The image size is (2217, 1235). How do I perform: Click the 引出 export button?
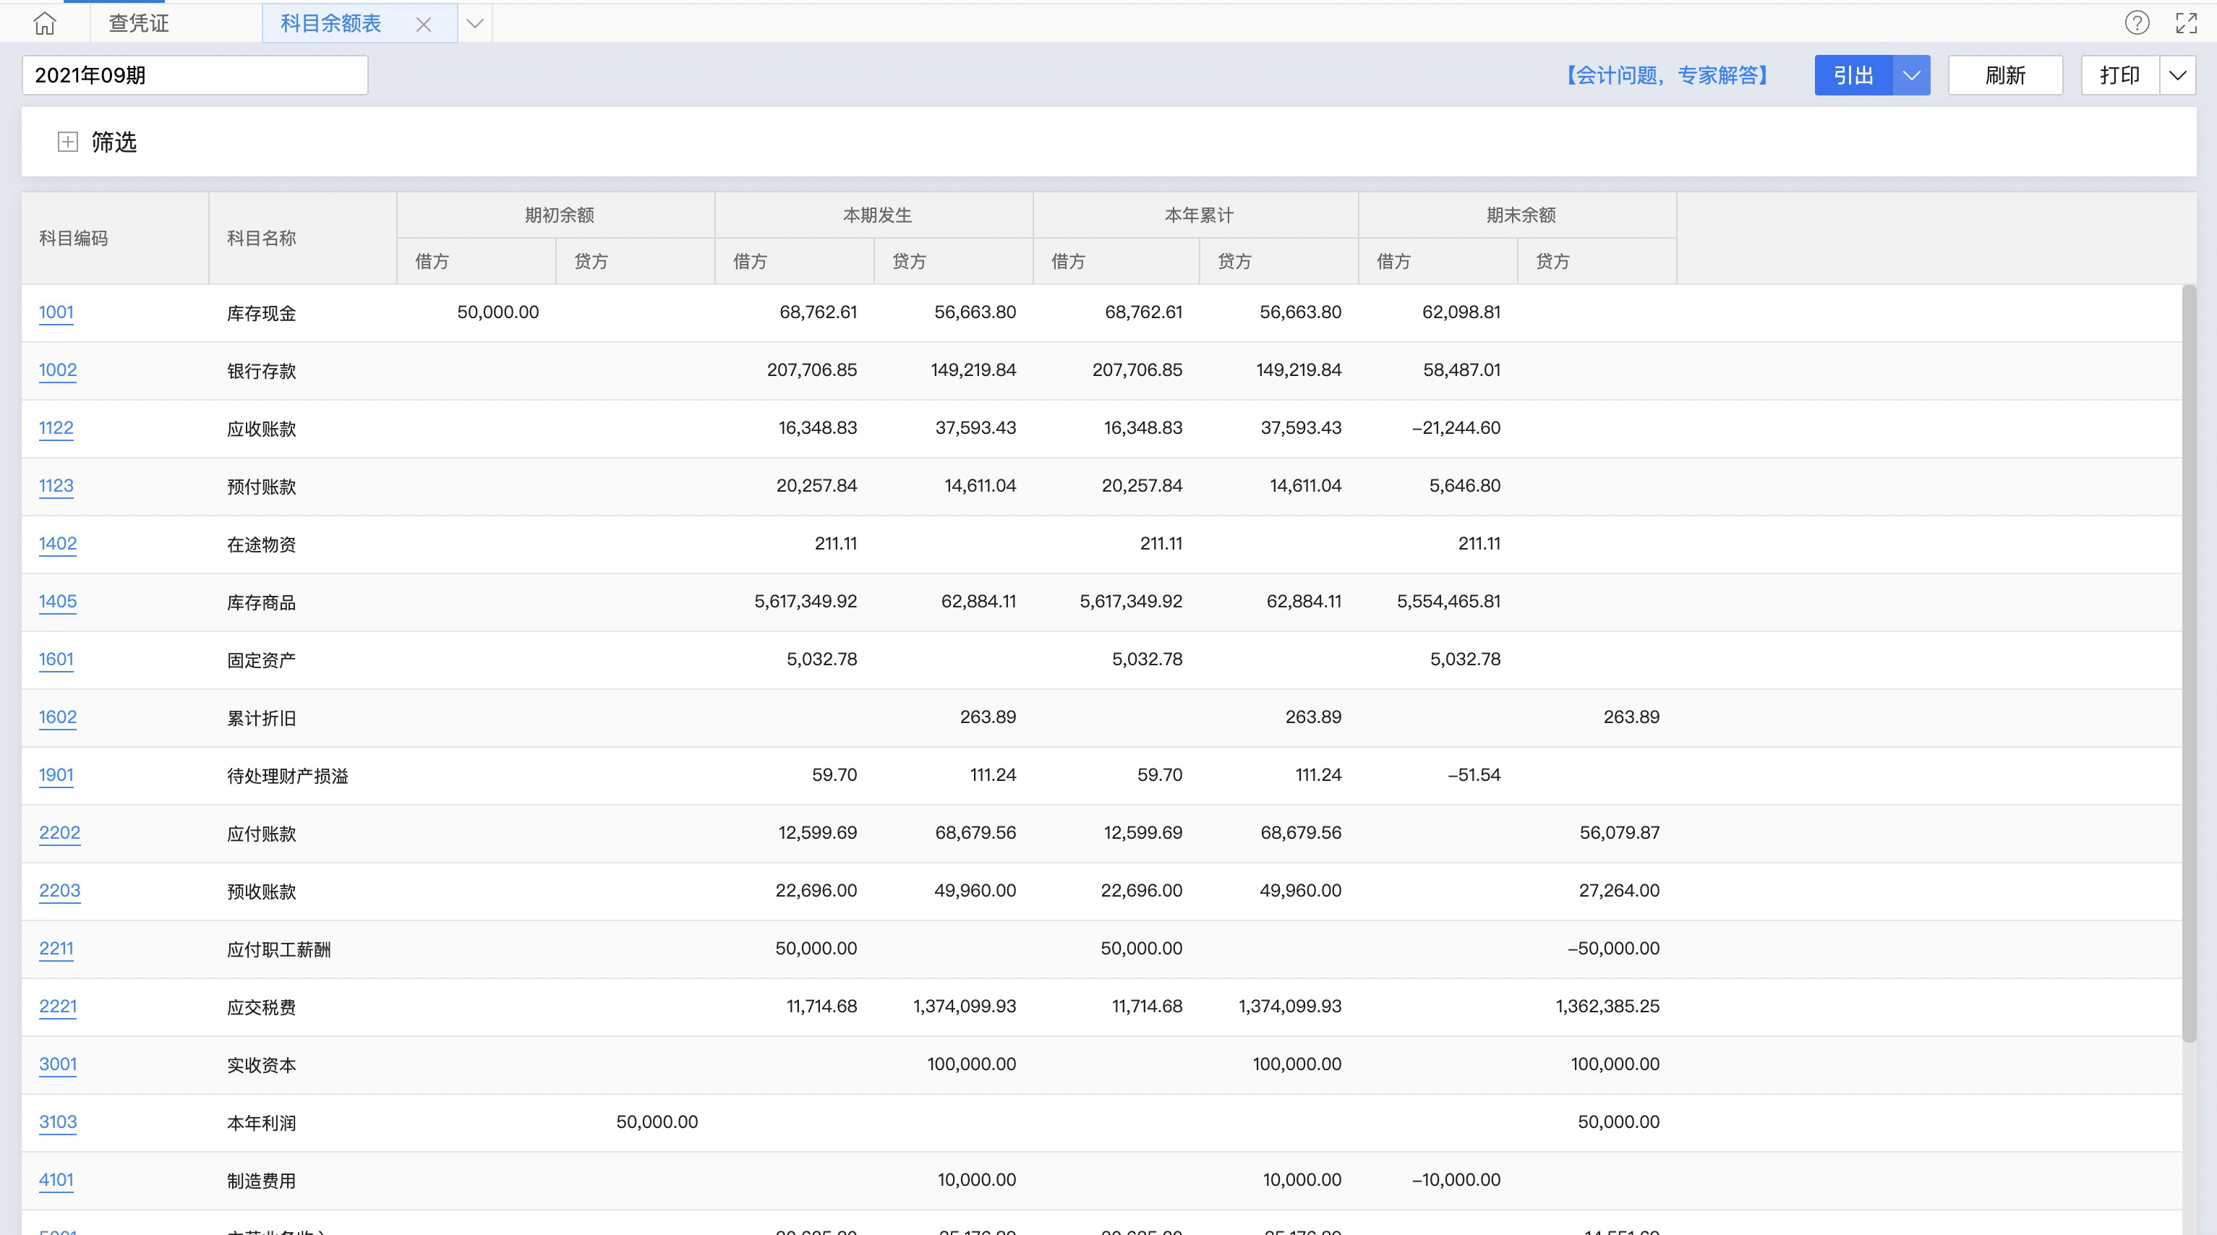(1853, 76)
